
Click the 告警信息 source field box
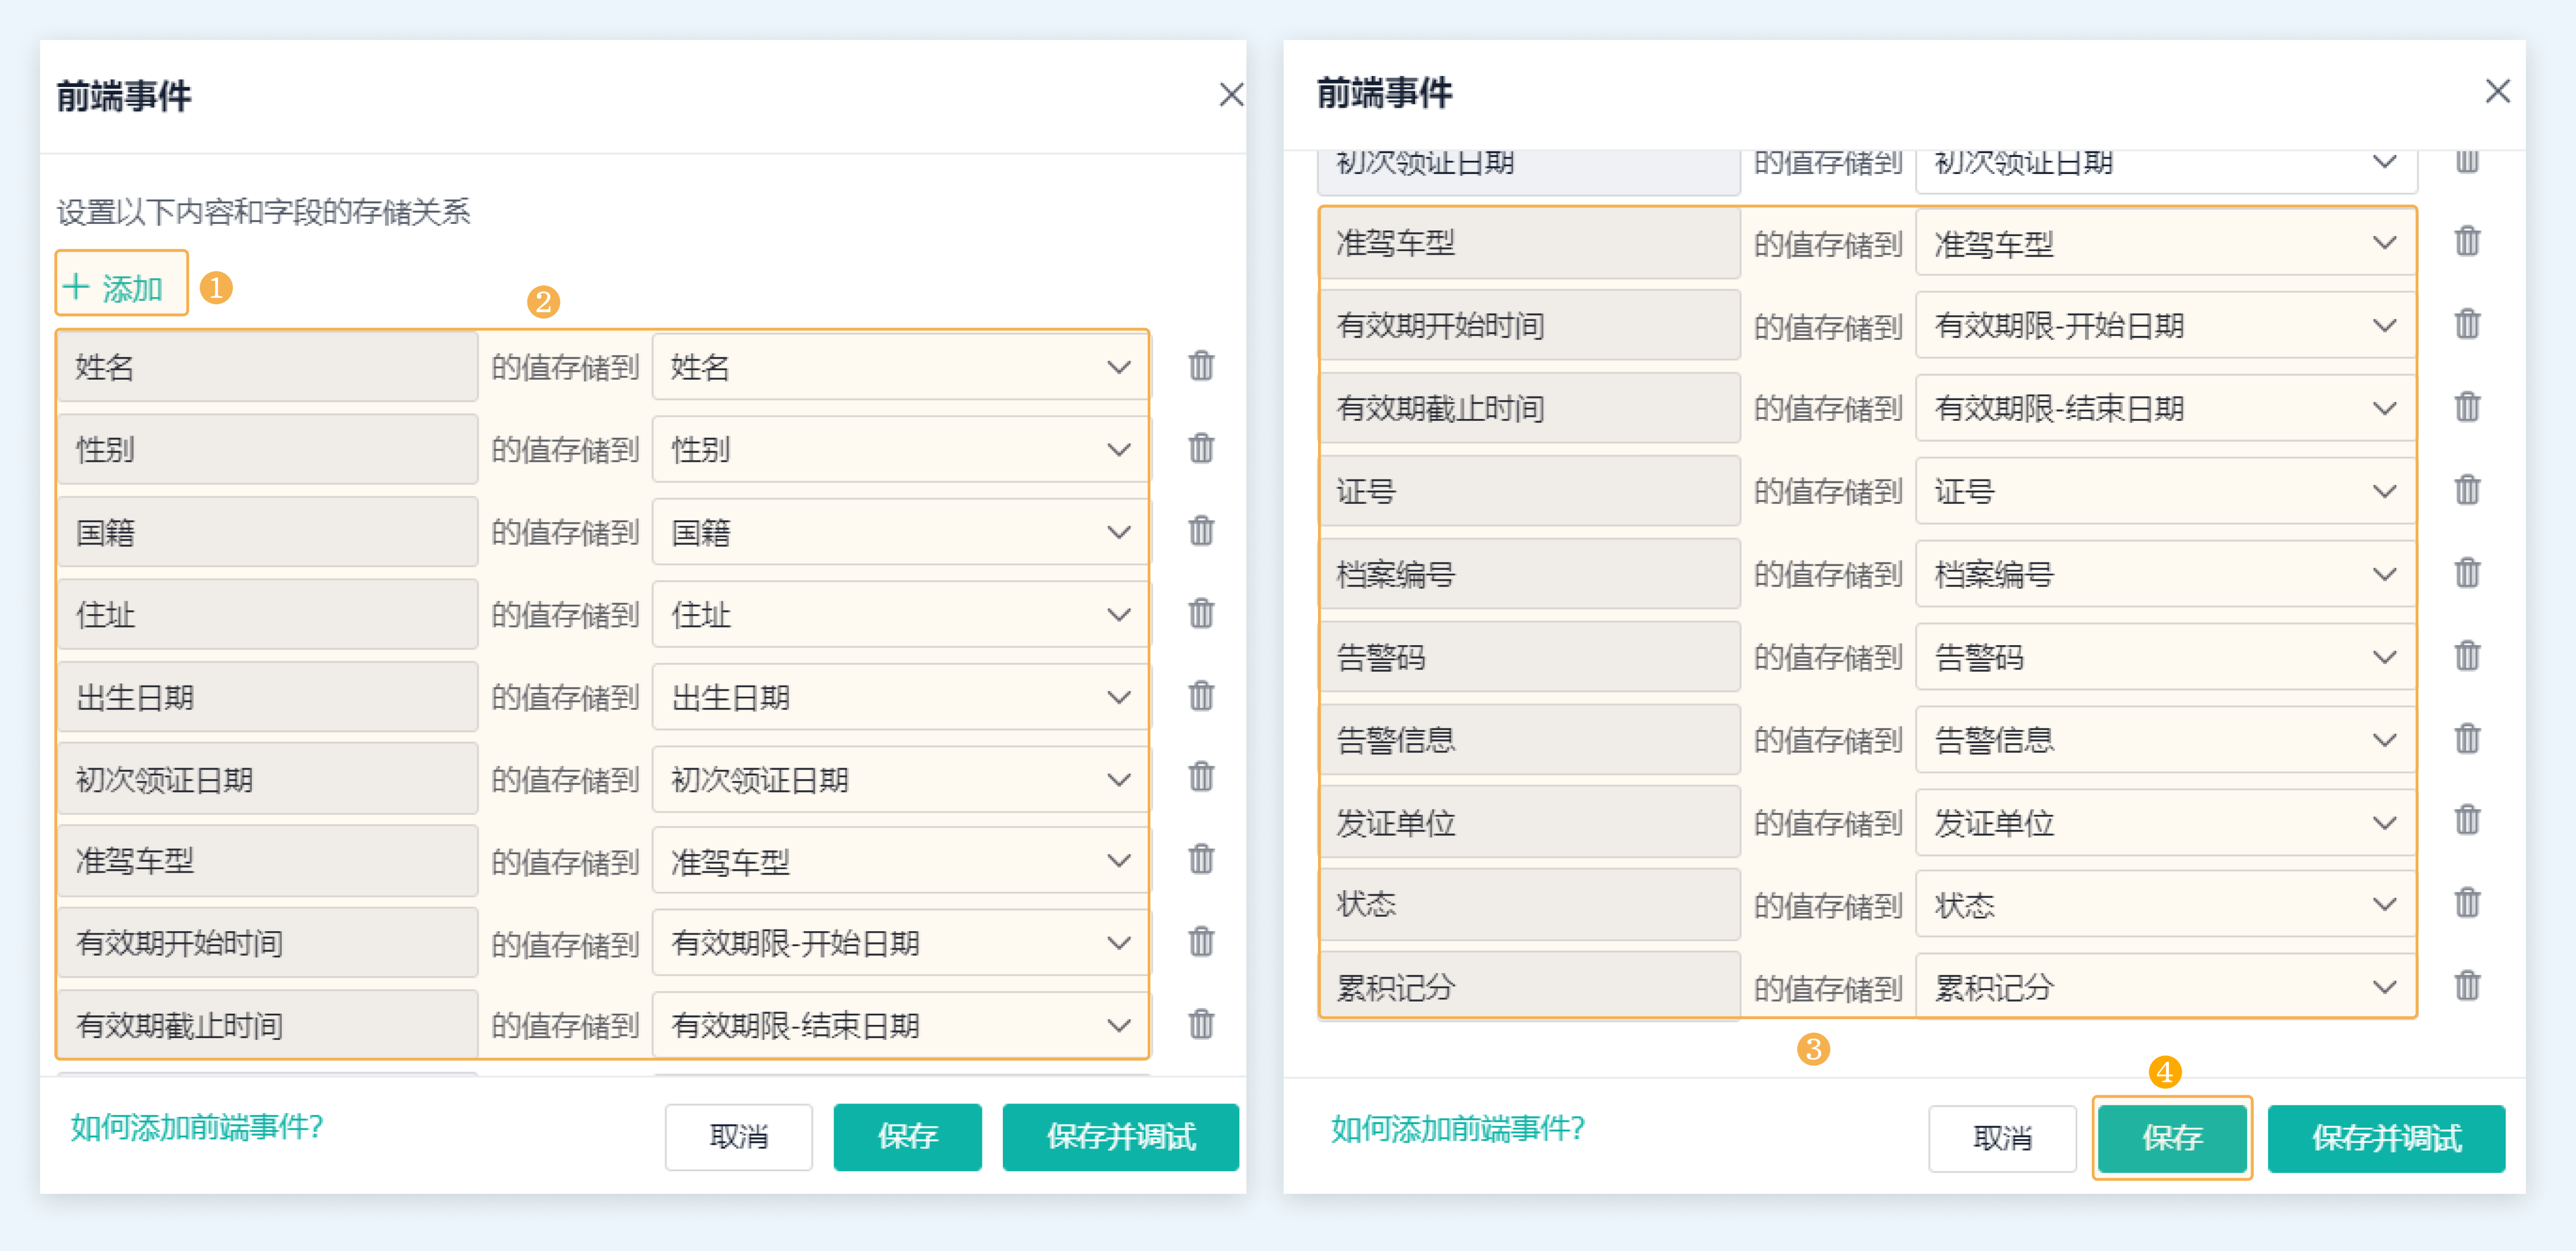point(1529,741)
